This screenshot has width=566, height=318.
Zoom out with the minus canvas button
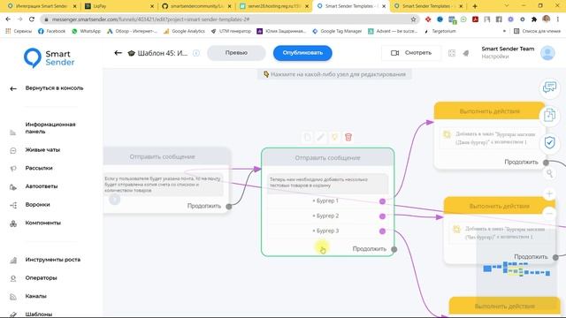(x=549, y=214)
